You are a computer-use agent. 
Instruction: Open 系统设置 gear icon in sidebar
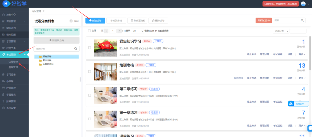tap(3, 108)
